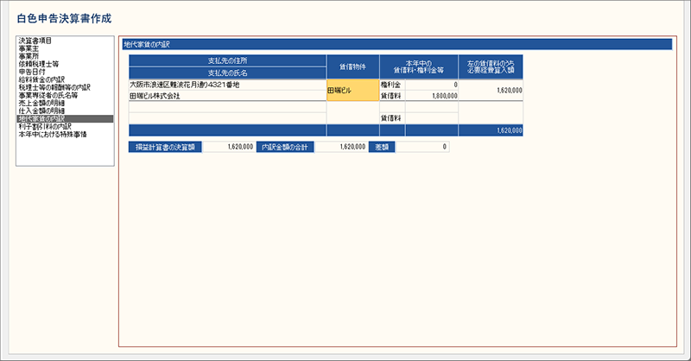Select highlighted 地代家賃の内訳 item

[41, 118]
